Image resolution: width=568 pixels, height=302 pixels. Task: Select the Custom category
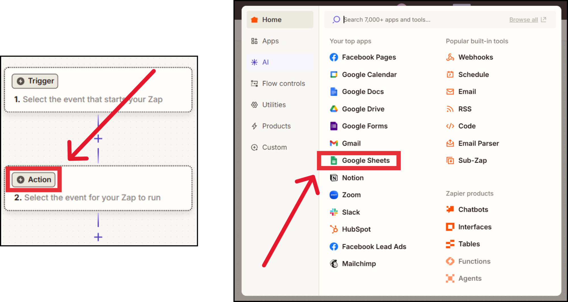pos(280,147)
